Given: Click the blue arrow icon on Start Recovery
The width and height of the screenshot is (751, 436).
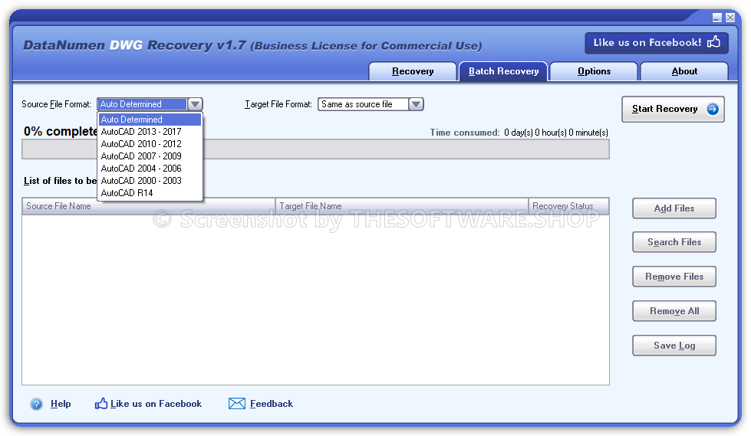Looking at the screenshot, I should (713, 109).
